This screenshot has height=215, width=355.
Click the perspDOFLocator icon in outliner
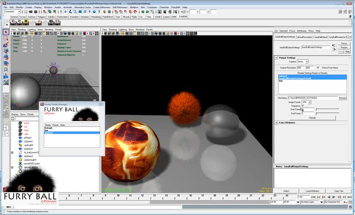point(21,163)
